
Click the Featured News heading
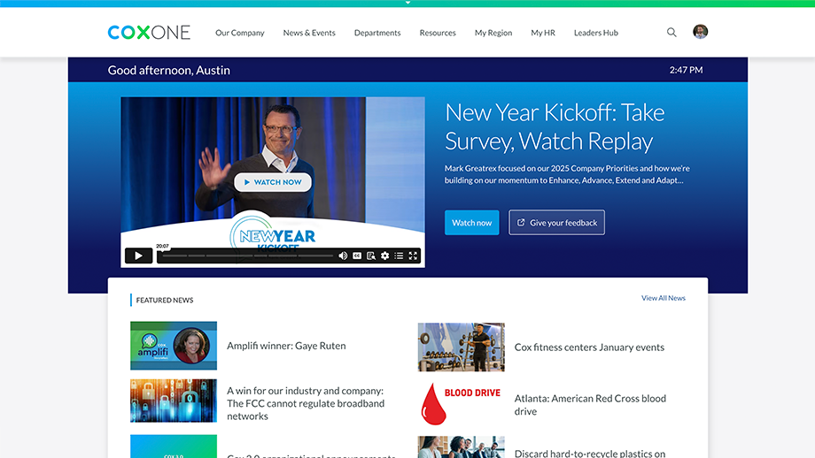point(164,300)
